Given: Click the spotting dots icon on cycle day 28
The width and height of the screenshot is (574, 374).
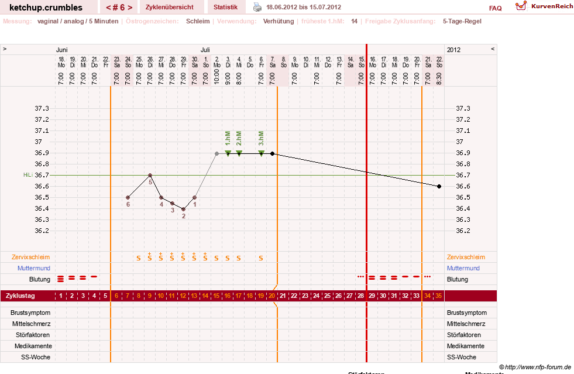Looking at the screenshot, I should tap(360, 277).
